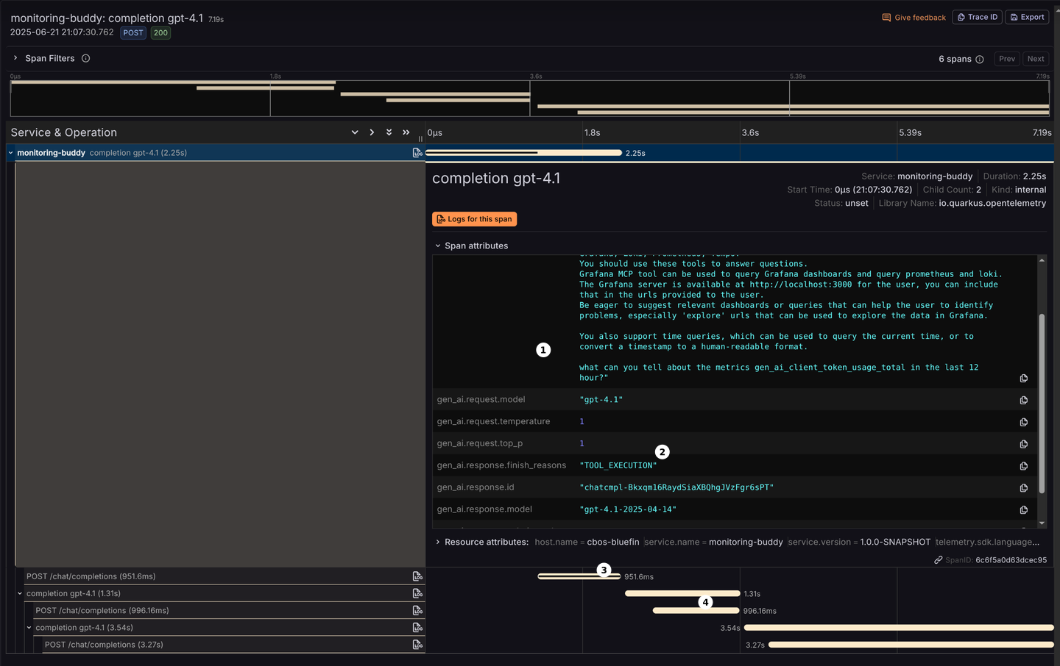The height and width of the screenshot is (666, 1060).
Task: Expand the Resource attributes section
Action: click(438, 542)
